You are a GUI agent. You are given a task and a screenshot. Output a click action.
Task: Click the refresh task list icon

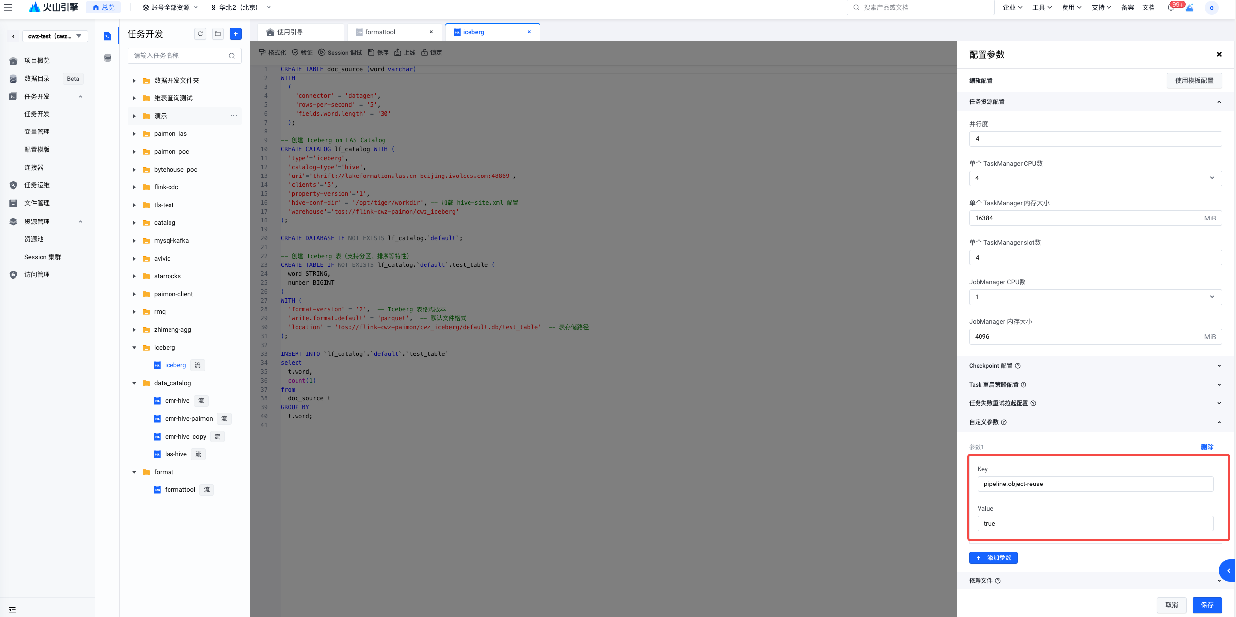pyautogui.click(x=200, y=34)
